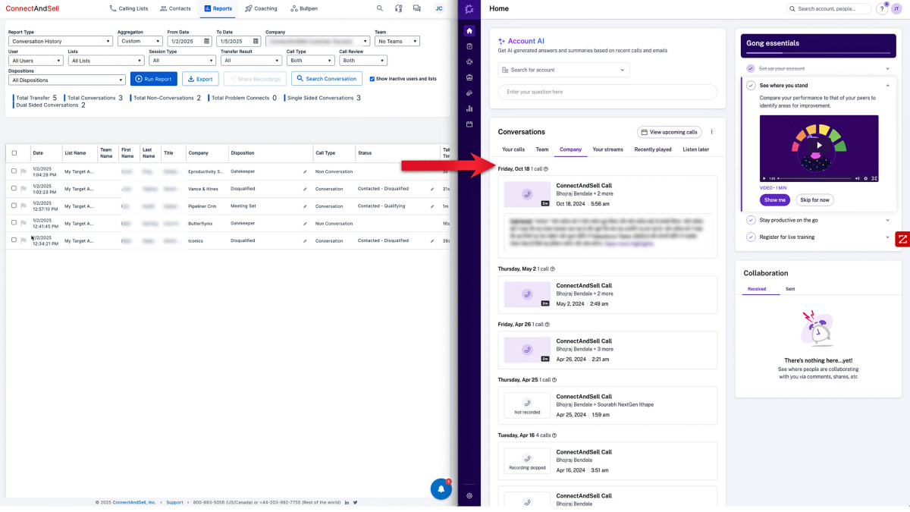
Task: Open the Gong help question mark icon
Action: coord(882,9)
